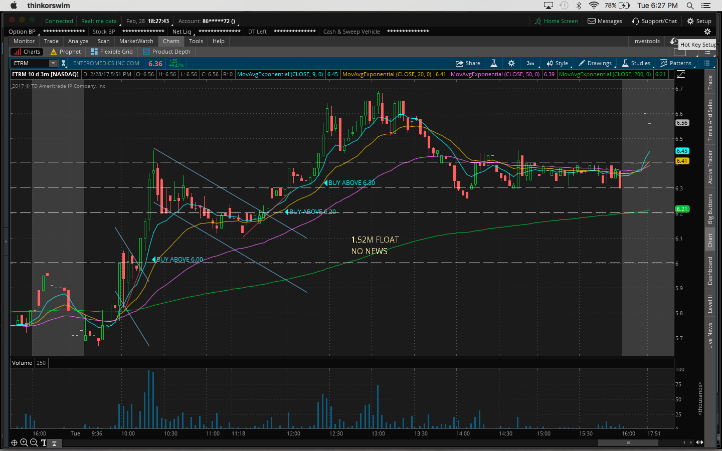The height and width of the screenshot is (451, 722).
Task: Toggle the chart scale curve icon
Action: point(681,74)
